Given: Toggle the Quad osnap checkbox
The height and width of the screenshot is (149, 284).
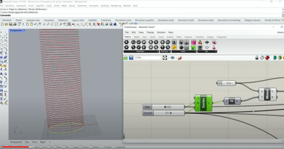Looking at the screenshot, I should 72,147.
